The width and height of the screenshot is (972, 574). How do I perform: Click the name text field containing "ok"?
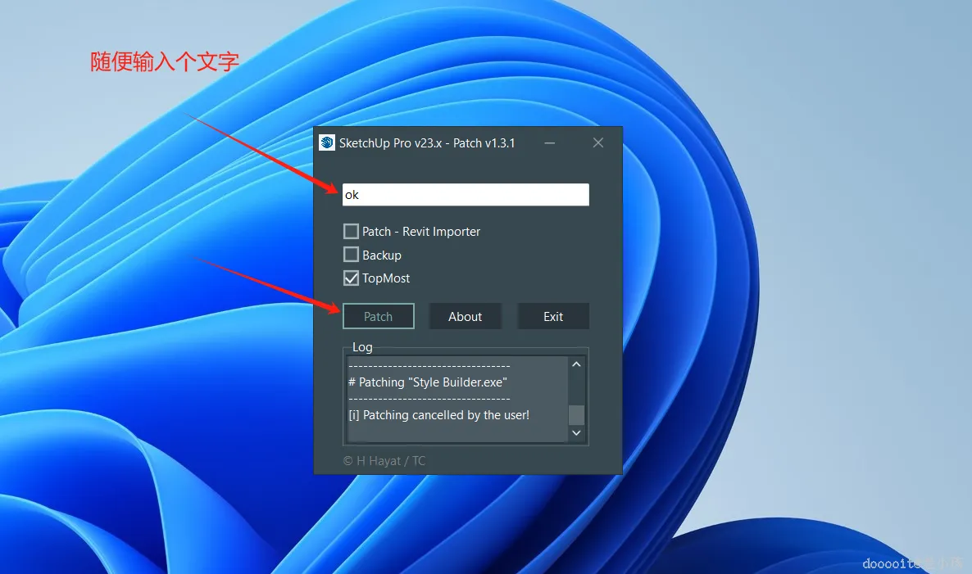point(466,194)
